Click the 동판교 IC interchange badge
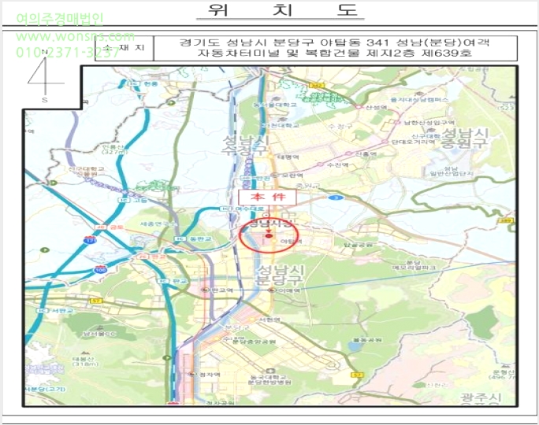The image size is (539, 425). click(x=179, y=238)
